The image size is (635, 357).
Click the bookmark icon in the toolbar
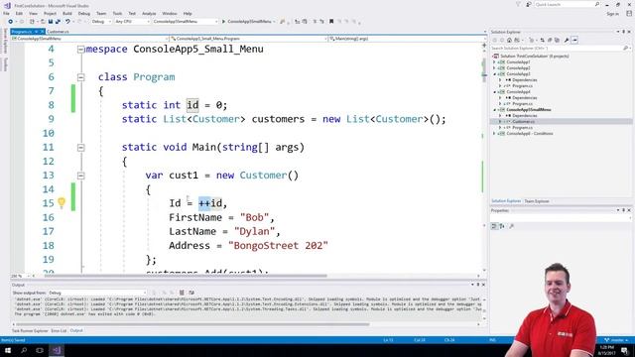(331, 22)
